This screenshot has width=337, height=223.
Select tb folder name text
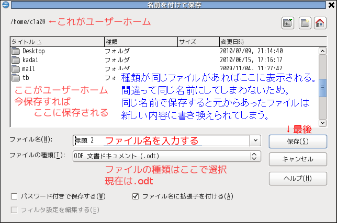pos(26,78)
